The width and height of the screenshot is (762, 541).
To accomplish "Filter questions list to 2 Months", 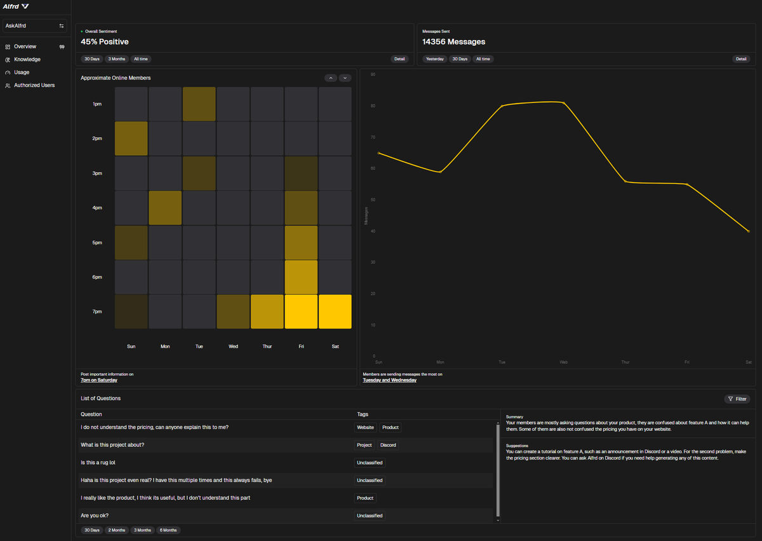I will pyautogui.click(x=116, y=530).
